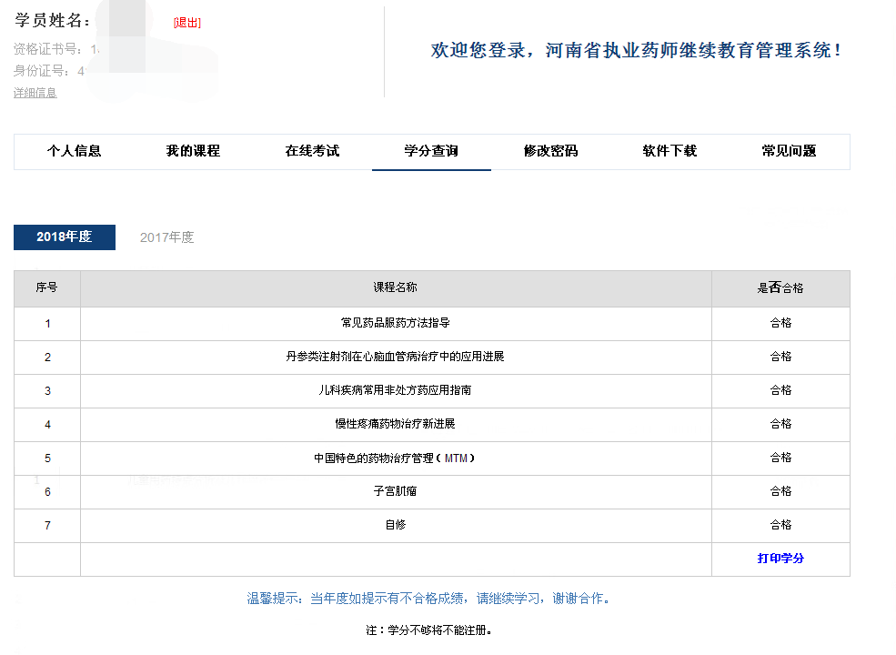
Task: Click the 课程名称 column header
Action: [x=395, y=287]
